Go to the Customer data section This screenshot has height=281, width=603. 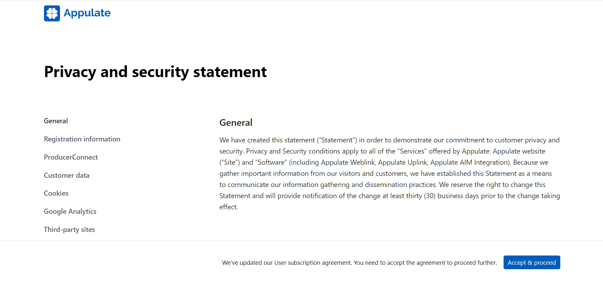pyautogui.click(x=67, y=176)
